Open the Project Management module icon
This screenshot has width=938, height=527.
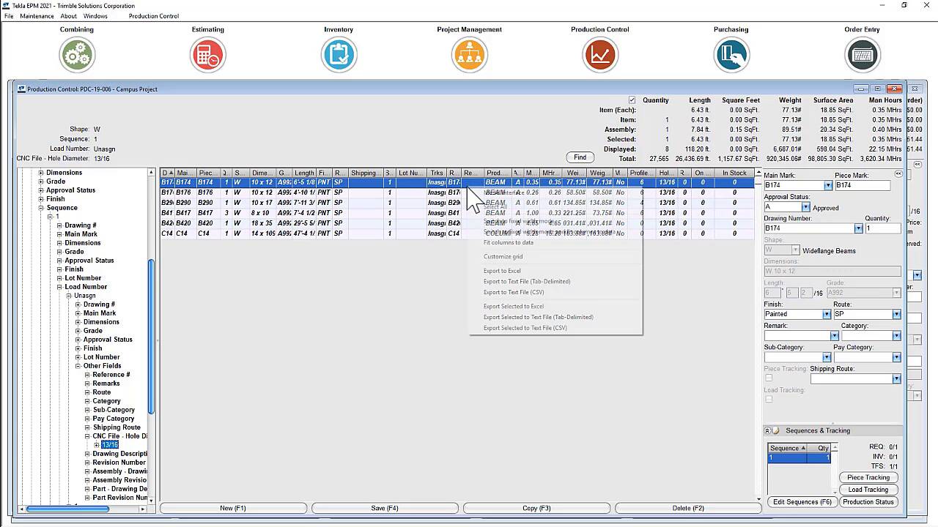[x=470, y=55]
